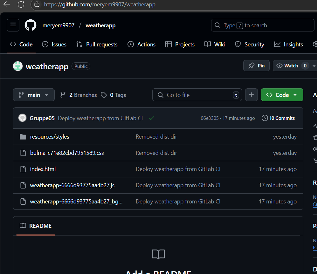This screenshot has height=274, width=317.
Task: Open the index.html file
Action: 43,169
